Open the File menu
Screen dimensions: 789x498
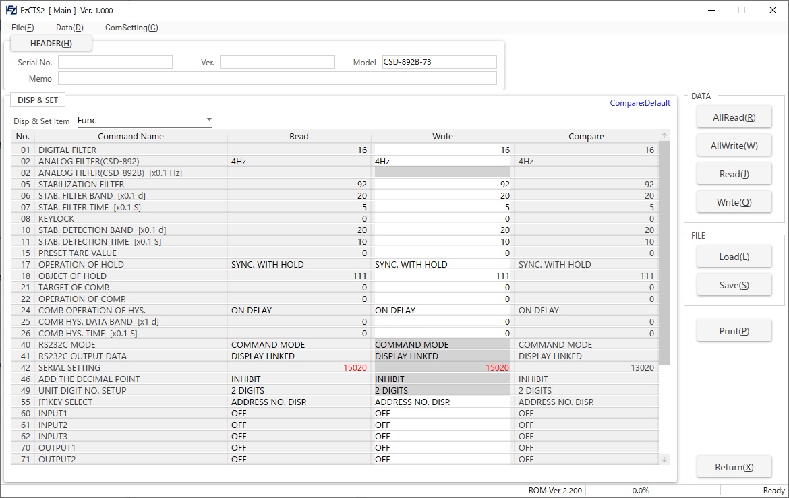tap(22, 28)
